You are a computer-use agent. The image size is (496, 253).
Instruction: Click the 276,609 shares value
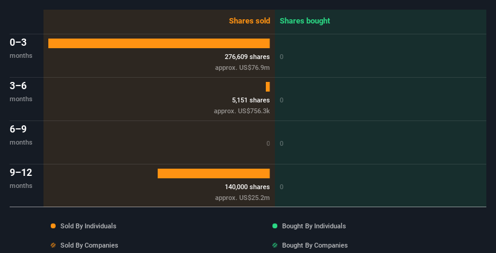coord(247,57)
